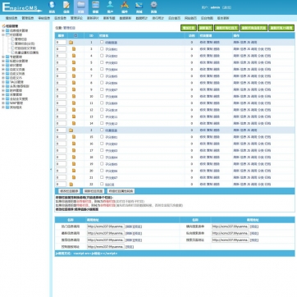The image size is (297, 297).
Task: Expand the 自定义页面 tree node
Action: tap(3, 69)
